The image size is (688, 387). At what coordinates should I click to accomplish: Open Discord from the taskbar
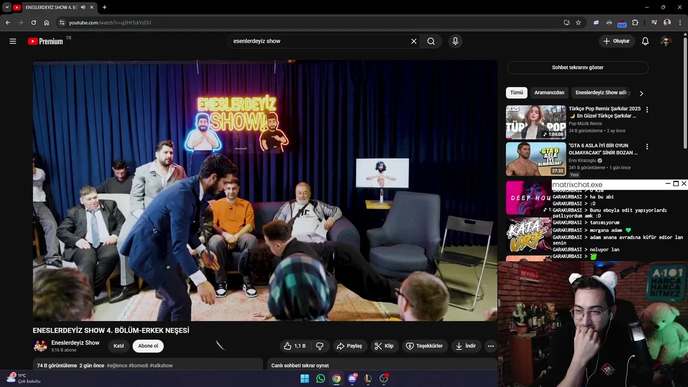tap(352, 378)
